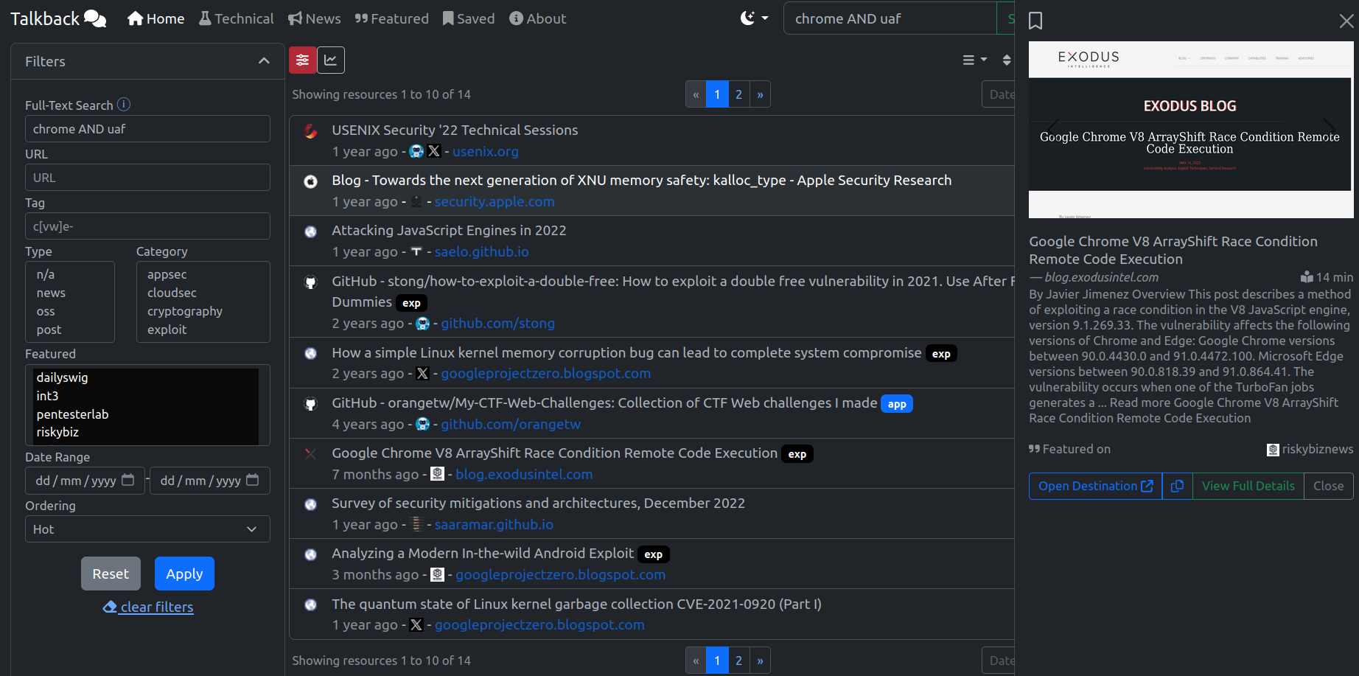The width and height of the screenshot is (1359, 676).
Task: Click the sort order arrows icon
Action: (1007, 60)
